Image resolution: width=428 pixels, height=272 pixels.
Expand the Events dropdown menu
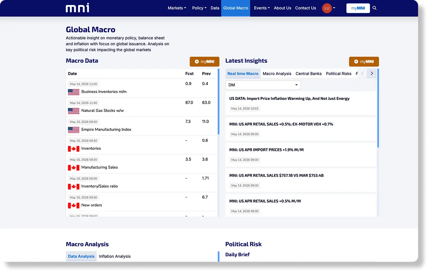[x=262, y=8]
